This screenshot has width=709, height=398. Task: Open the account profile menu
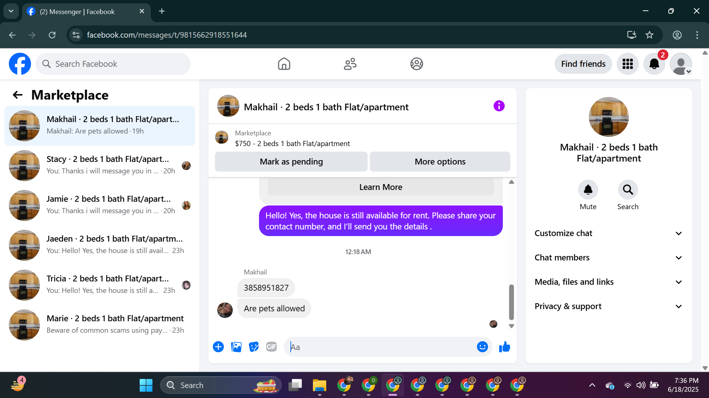[681, 64]
